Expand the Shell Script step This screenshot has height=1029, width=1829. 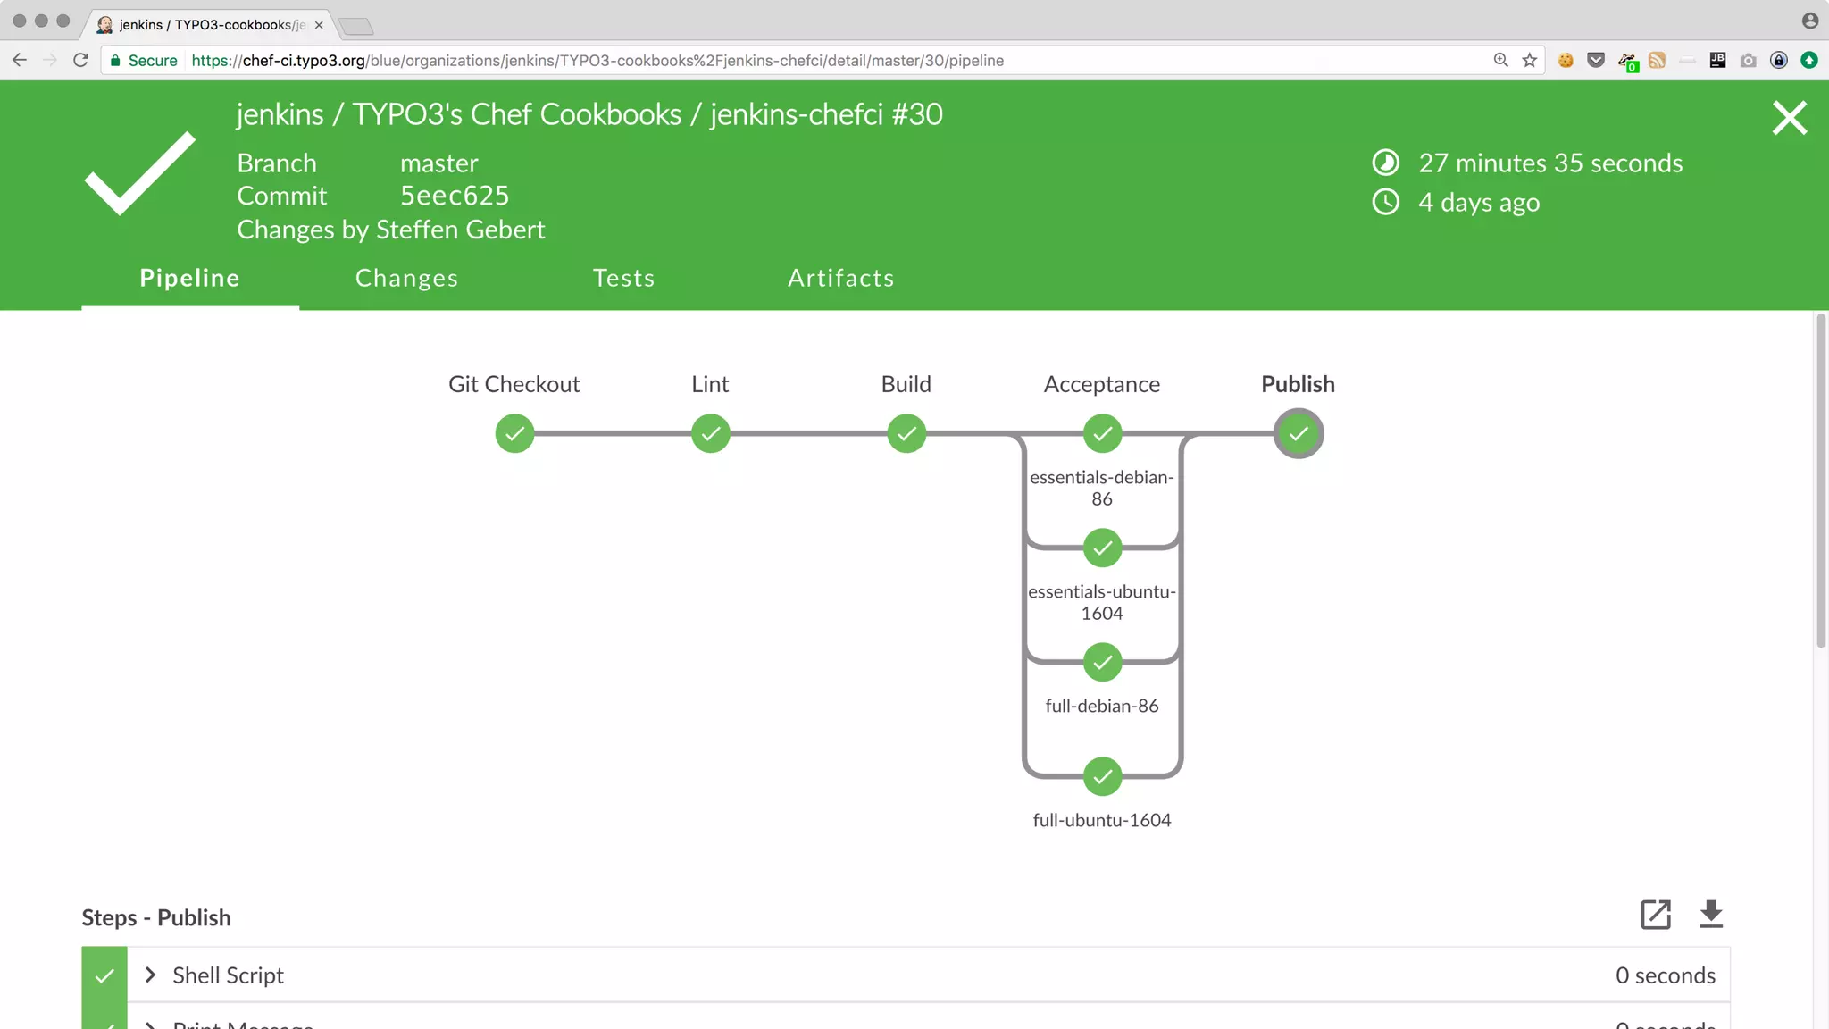coord(151,975)
